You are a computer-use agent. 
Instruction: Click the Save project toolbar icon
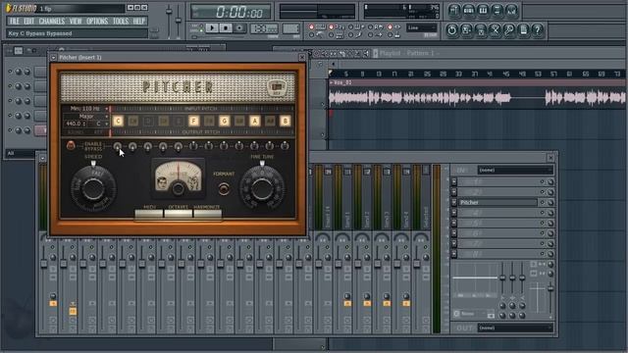tap(466, 30)
